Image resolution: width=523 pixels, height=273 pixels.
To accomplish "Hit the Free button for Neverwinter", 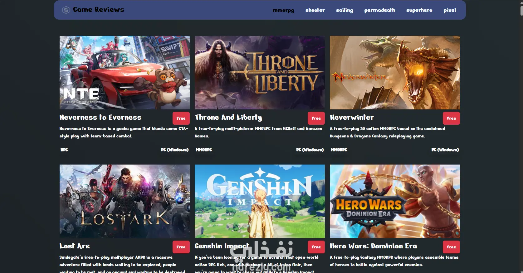I will pyautogui.click(x=451, y=118).
